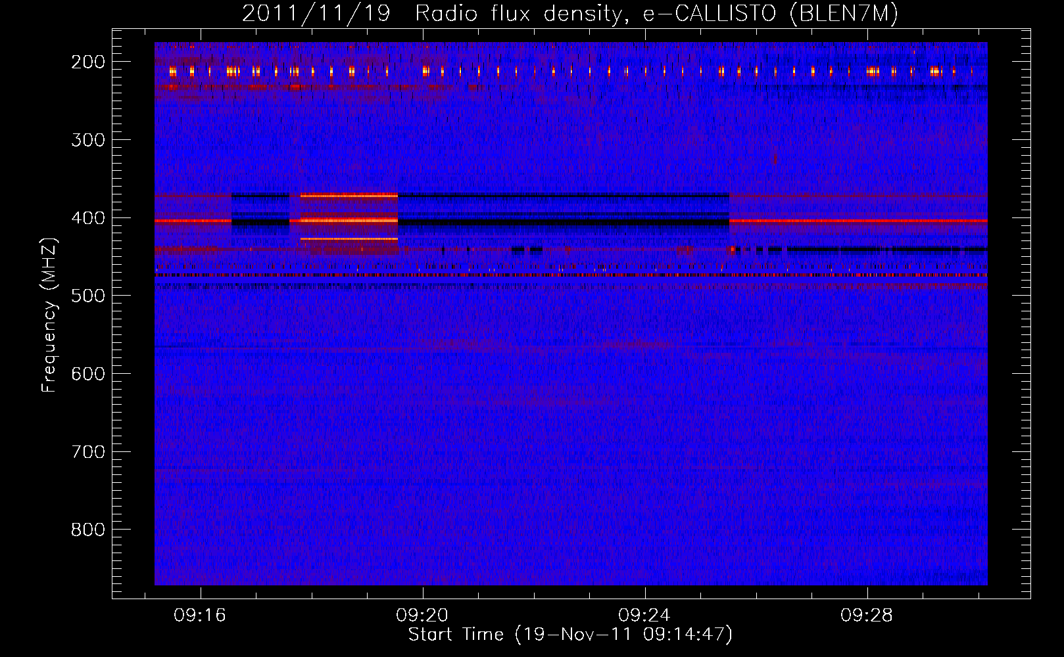1064x657 pixels.
Task: Click the 600 frequency tick label
Action: (88, 374)
